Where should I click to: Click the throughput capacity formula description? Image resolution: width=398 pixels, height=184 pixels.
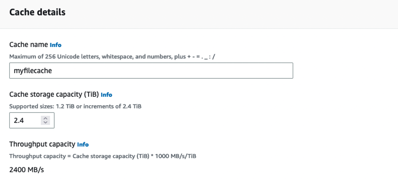click(x=103, y=156)
